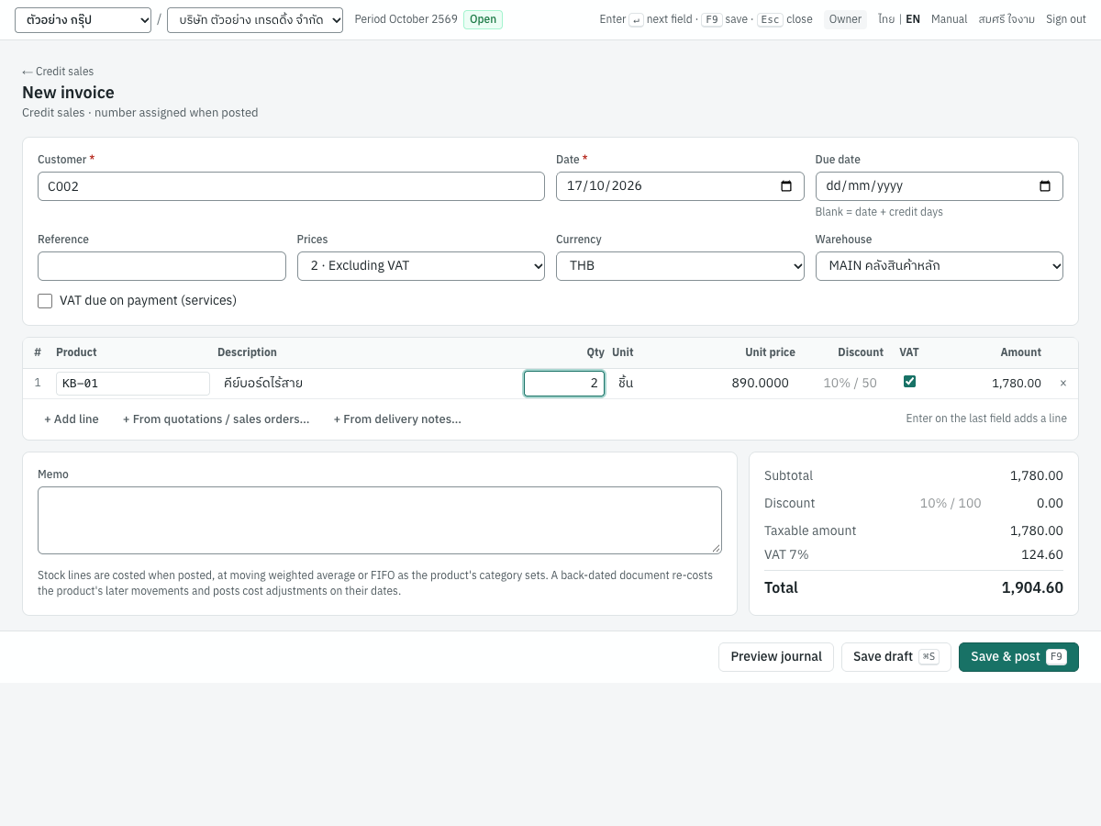Open the Date calendar picker icon

click(786, 186)
